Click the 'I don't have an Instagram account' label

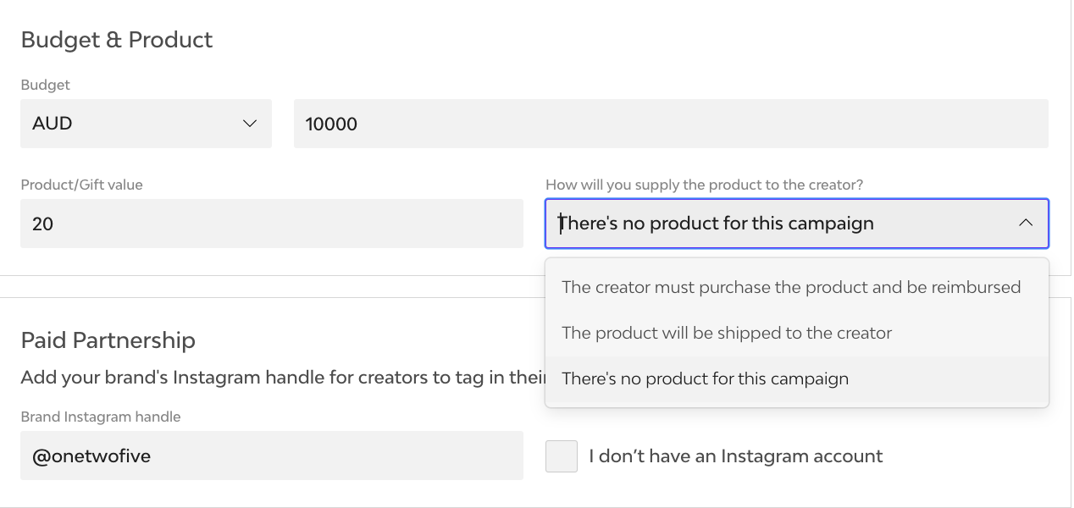click(735, 456)
